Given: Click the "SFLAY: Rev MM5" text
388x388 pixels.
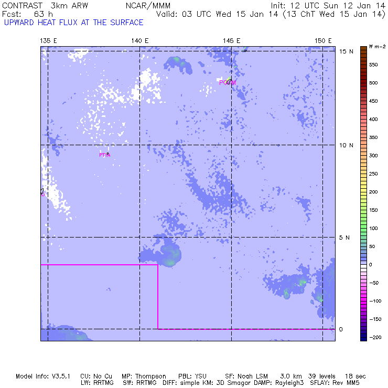Looking at the screenshot, I should point(335,383).
